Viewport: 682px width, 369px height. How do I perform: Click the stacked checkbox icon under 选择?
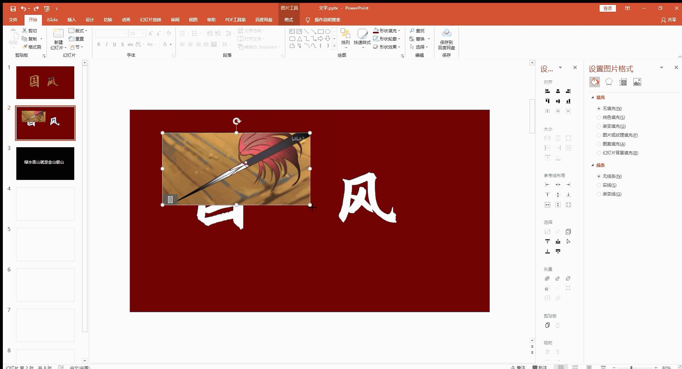[x=568, y=232]
